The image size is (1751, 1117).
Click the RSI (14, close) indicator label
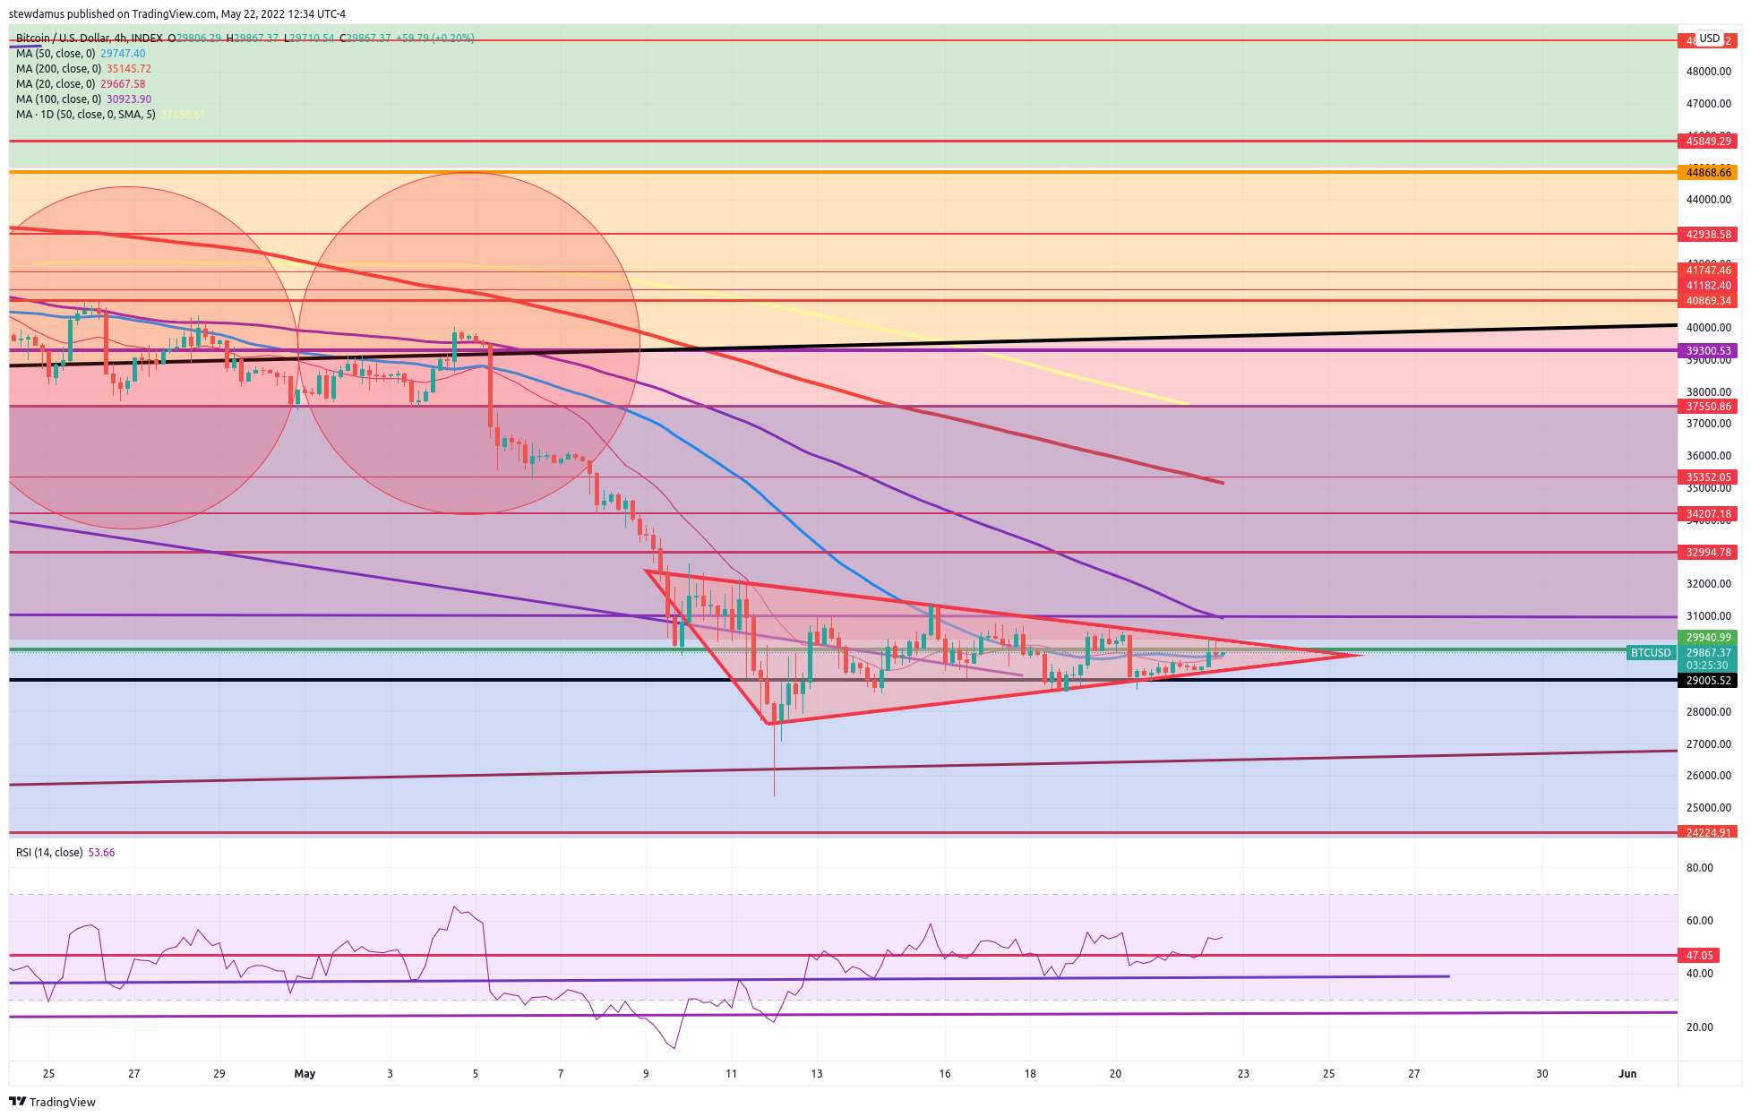(x=49, y=853)
